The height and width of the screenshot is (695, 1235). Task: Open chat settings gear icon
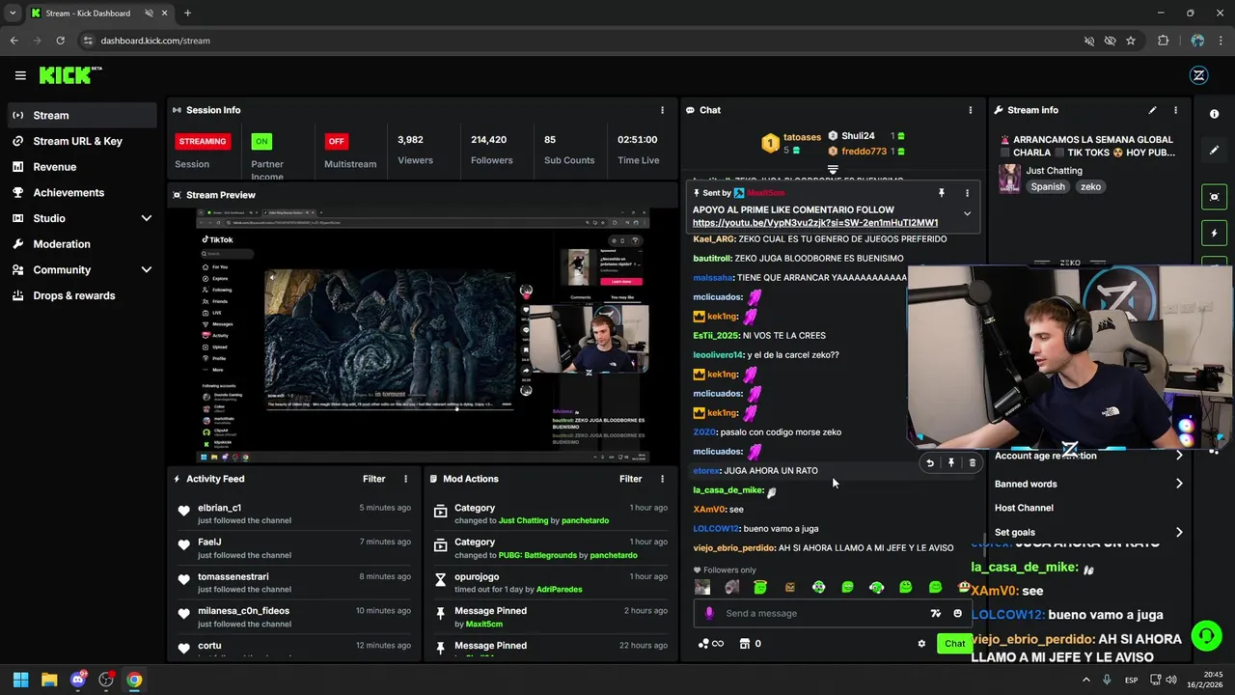point(921,644)
